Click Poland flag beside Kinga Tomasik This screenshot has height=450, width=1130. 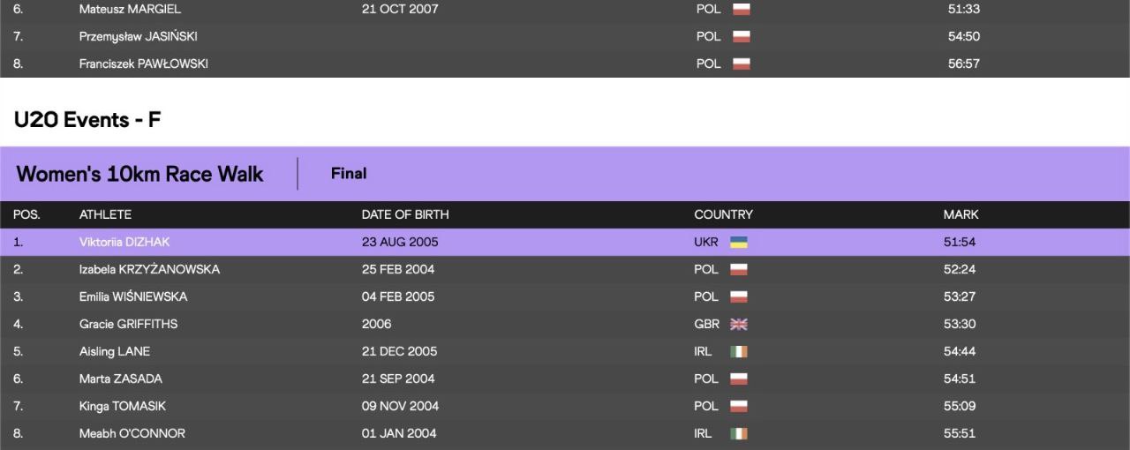[x=739, y=406]
